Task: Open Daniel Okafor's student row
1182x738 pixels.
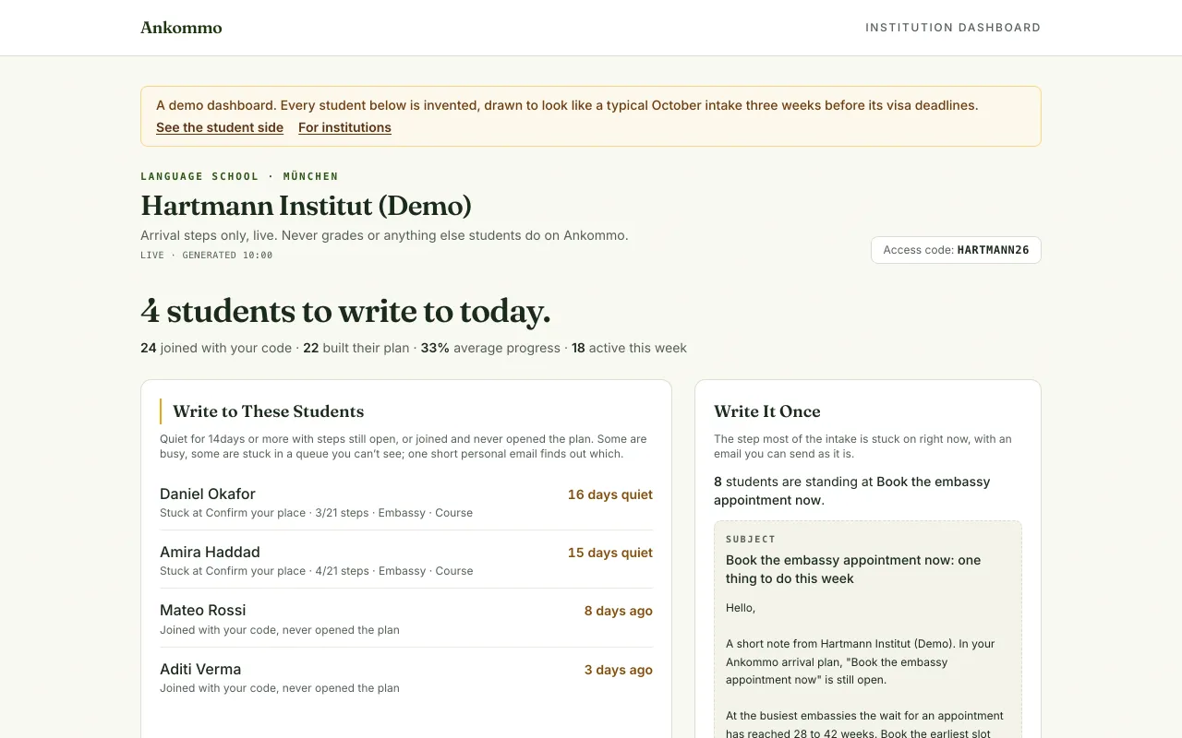Action: coord(406,502)
